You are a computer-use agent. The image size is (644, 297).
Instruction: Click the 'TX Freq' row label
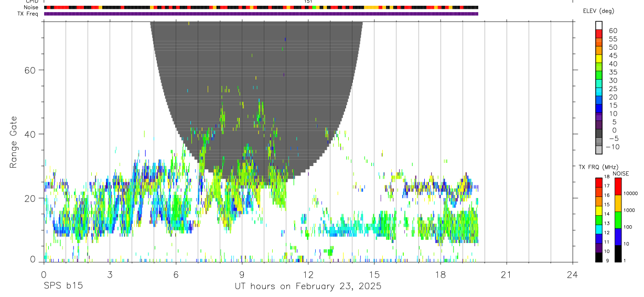point(28,14)
